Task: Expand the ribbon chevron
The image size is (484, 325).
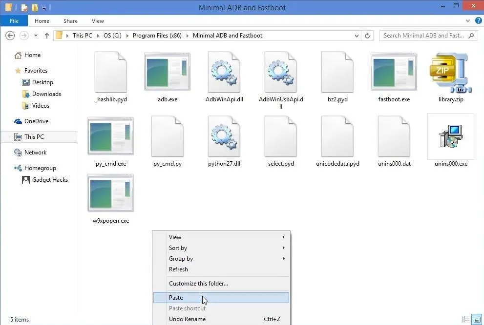Action: pos(468,21)
